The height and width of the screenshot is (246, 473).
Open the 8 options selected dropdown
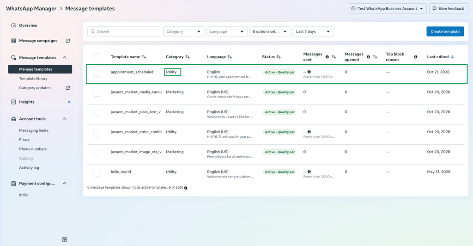point(270,31)
